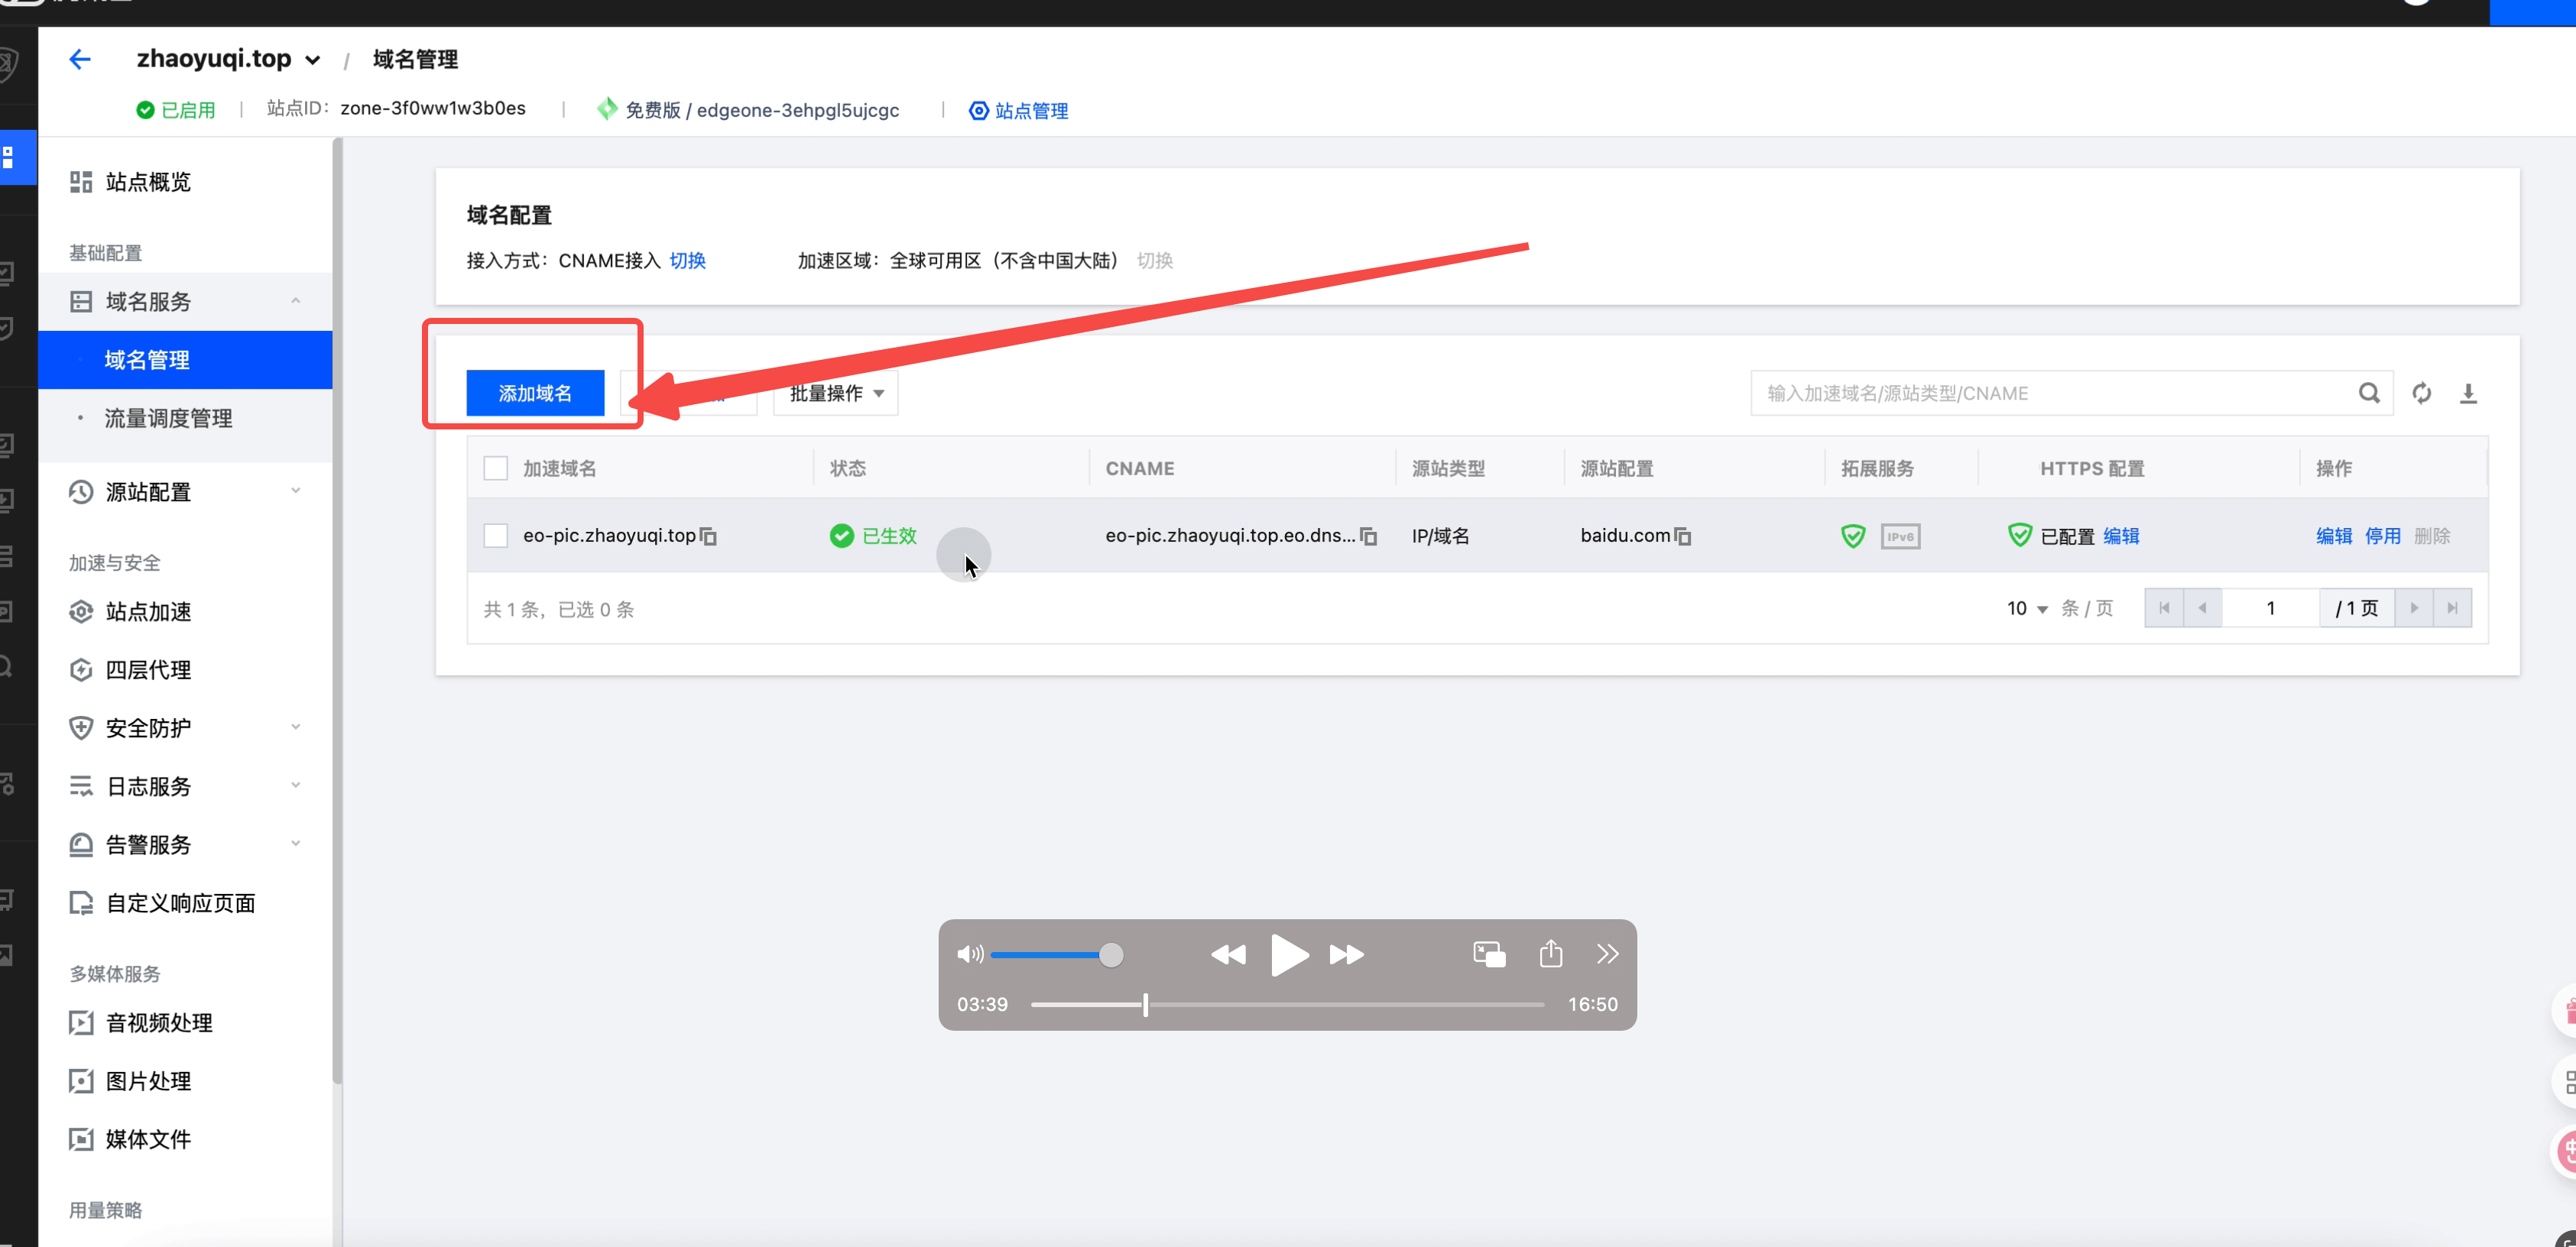Expand the 日志服务 sidebar group
2576x1247 pixels.
pos(295,785)
